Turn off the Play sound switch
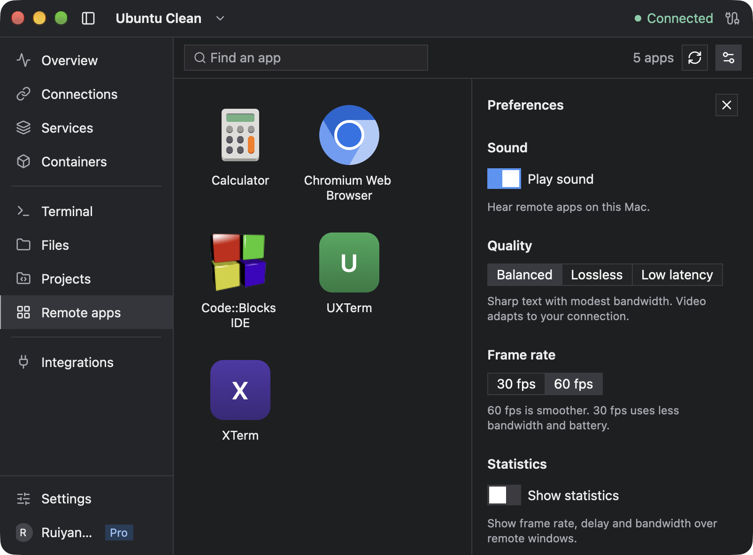The height and width of the screenshot is (555, 753). coord(504,179)
